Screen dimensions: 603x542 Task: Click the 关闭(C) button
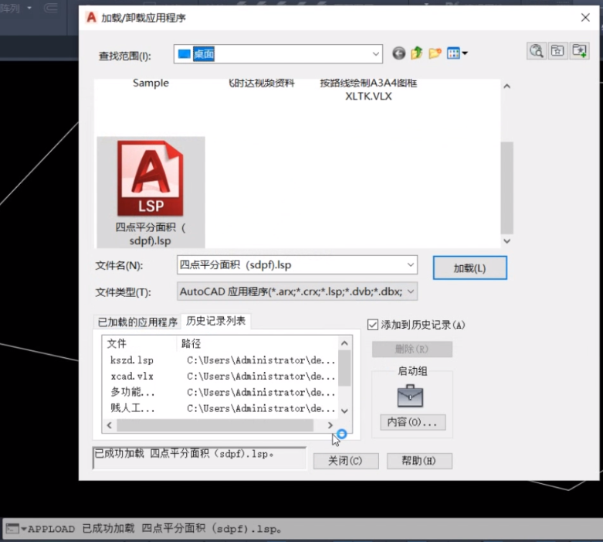point(346,461)
